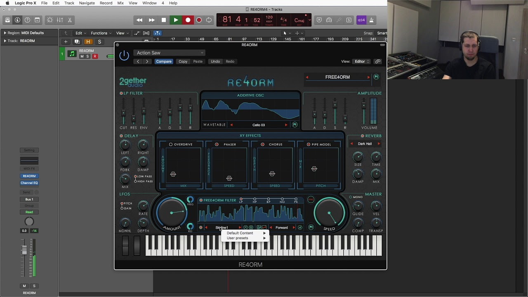The width and height of the screenshot is (528, 297).
Task: Show the Inspector panel
Action: [17, 20]
